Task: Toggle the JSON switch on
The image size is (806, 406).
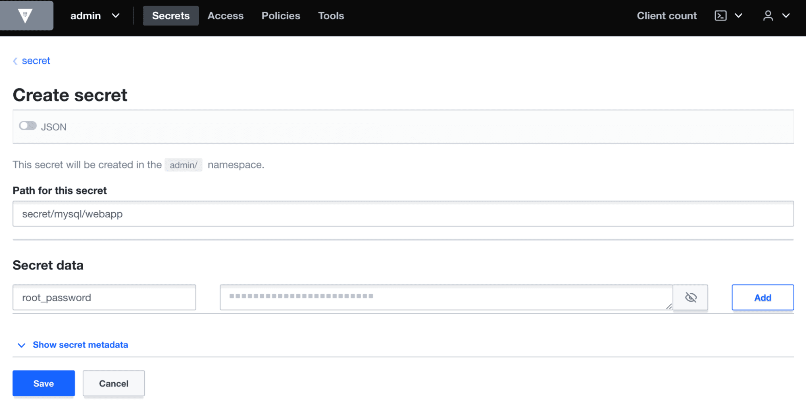Action: pos(28,126)
